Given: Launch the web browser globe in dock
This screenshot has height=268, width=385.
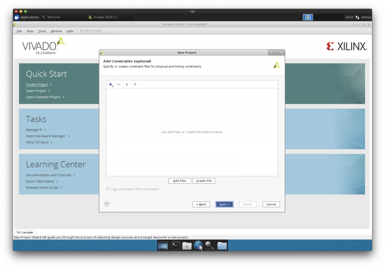Looking at the screenshot, I should pos(198,245).
